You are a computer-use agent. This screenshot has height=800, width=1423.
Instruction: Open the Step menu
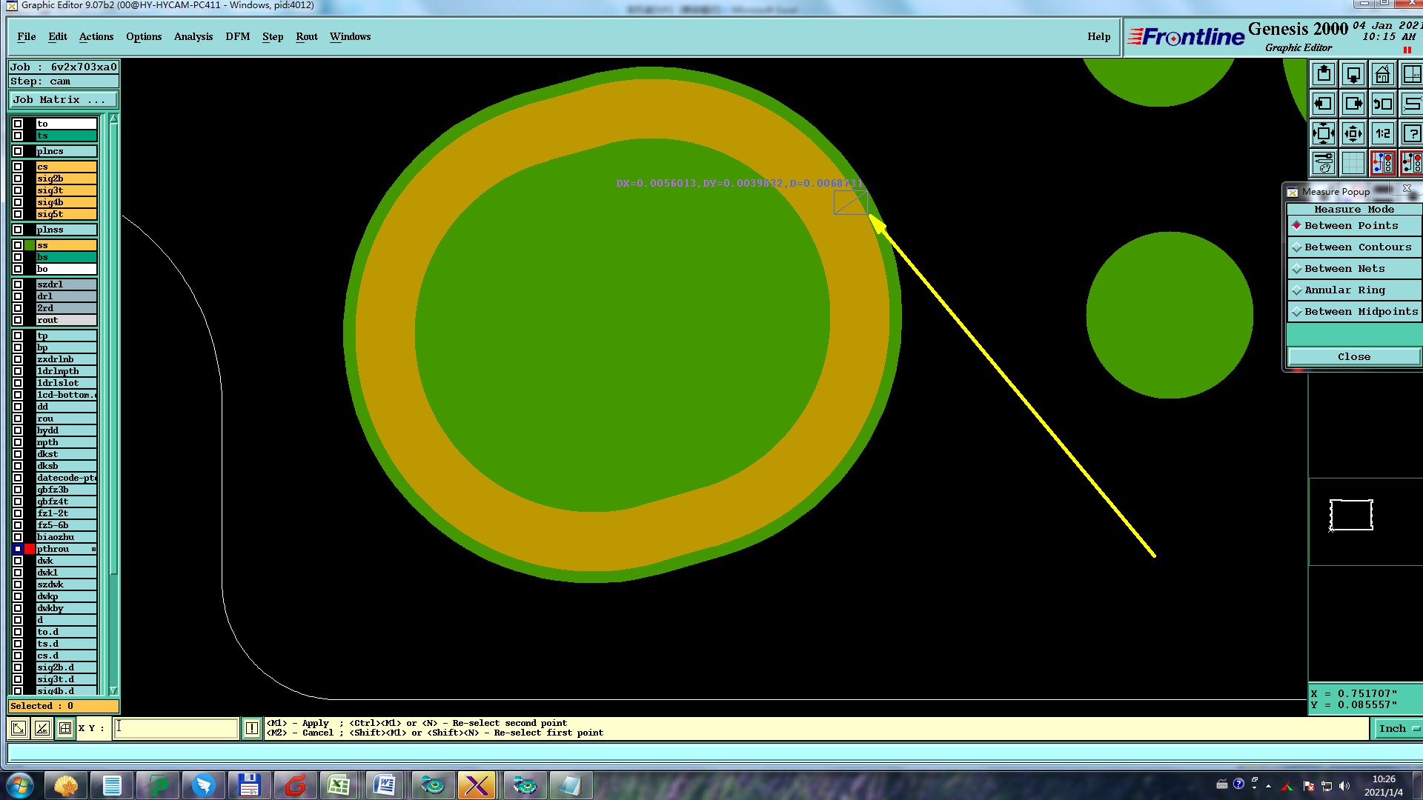(273, 36)
